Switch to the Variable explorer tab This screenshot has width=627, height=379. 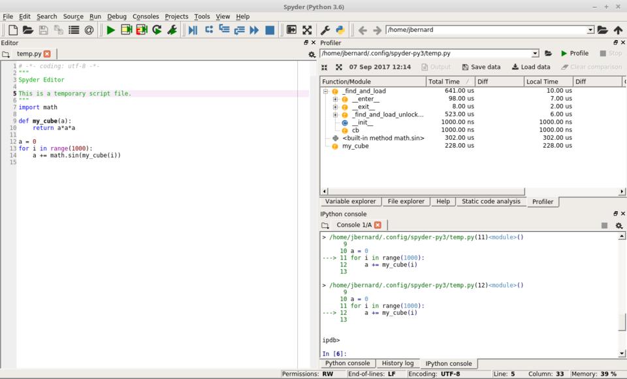[x=350, y=201]
